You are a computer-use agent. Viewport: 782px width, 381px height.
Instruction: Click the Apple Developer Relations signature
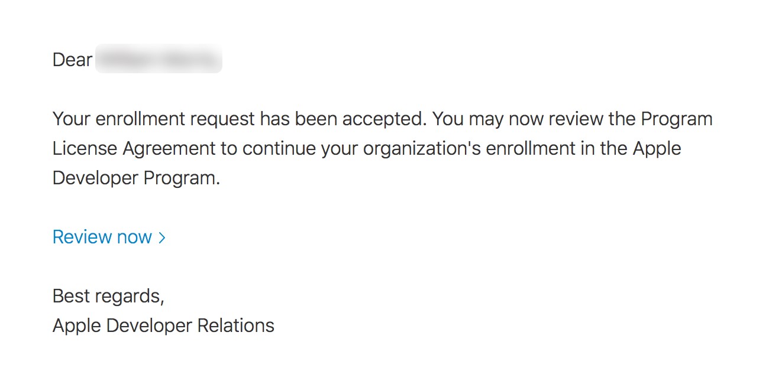(163, 325)
